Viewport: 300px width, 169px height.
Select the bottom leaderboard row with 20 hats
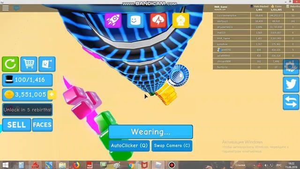coord(256,67)
